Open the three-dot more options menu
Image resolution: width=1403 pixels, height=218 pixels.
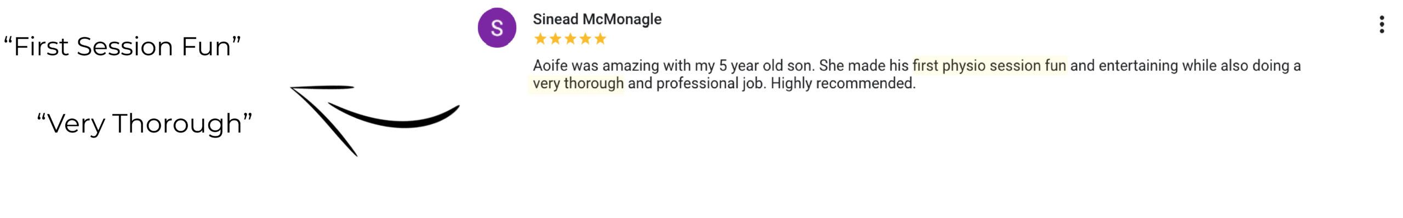1382,25
